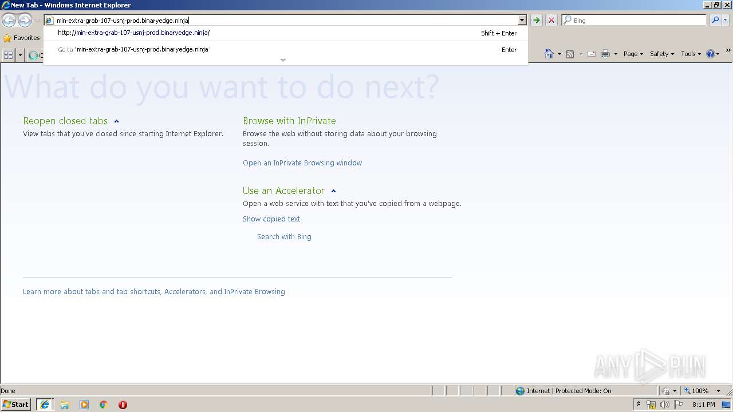733x412 pixels.
Task: Open an InPrivate Browsing window link
Action: click(302, 163)
